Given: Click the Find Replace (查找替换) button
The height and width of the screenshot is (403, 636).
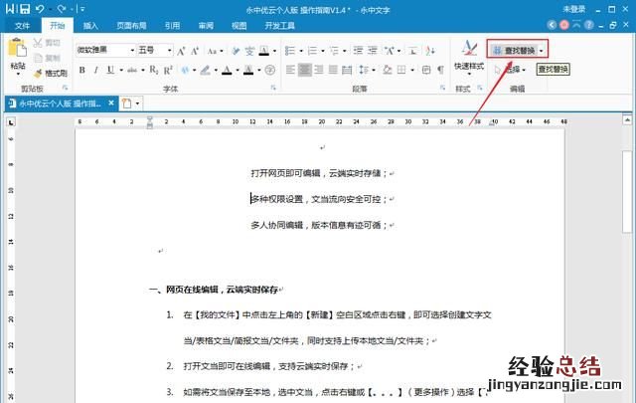Looking at the screenshot, I should tap(514, 51).
